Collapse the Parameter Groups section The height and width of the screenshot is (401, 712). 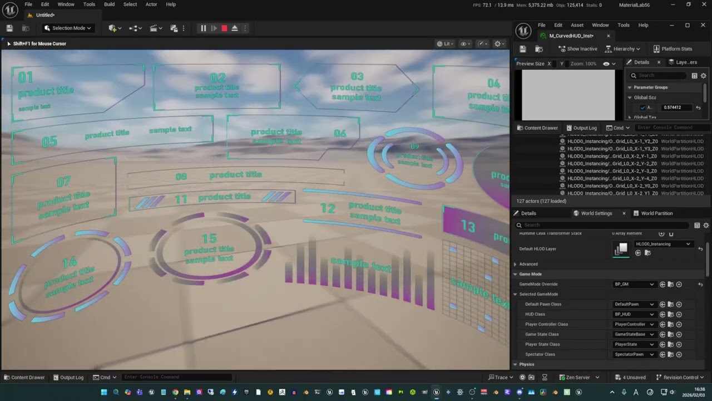(630, 87)
